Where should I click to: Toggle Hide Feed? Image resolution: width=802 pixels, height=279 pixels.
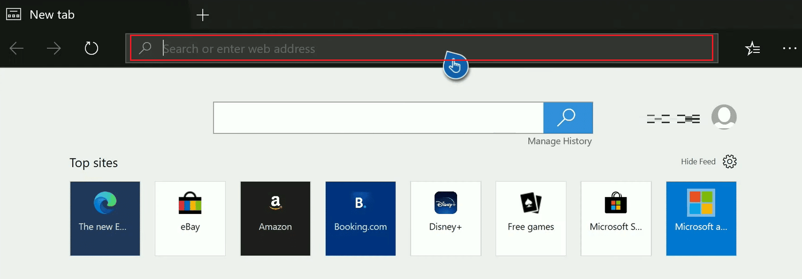pyautogui.click(x=698, y=161)
